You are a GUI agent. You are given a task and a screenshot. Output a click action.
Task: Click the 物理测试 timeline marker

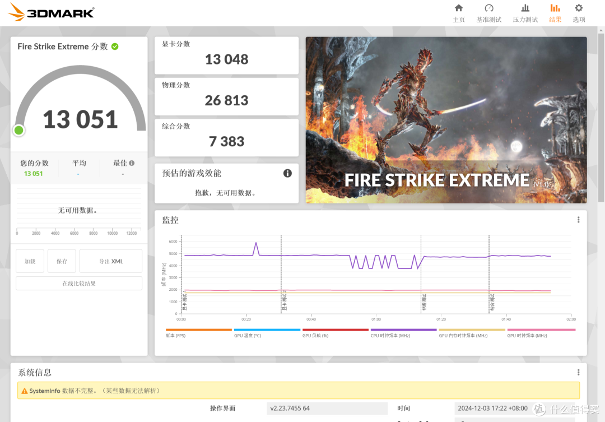pos(424,302)
